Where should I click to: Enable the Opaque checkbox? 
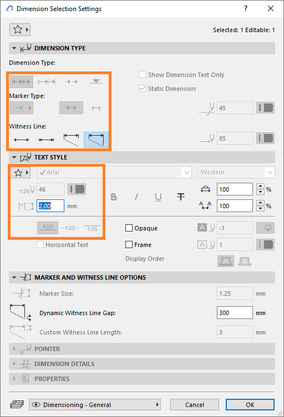129,228
